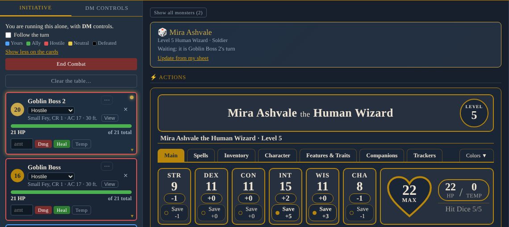Screen dimensions: 509x227
Task: Click the Hit Dice 5/5 text
Action: click(463, 209)
